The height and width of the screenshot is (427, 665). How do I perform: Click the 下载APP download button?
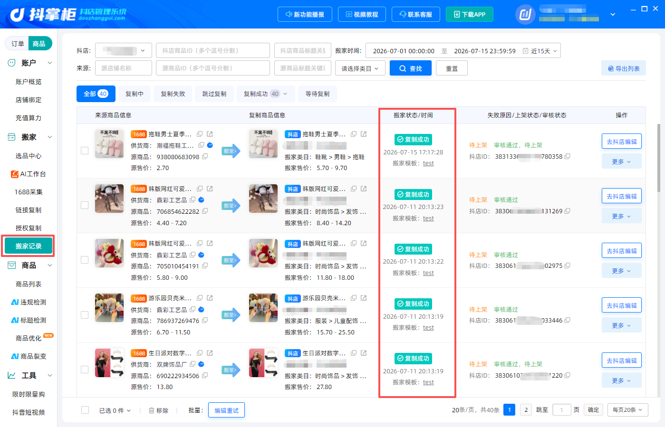(470, 14)
